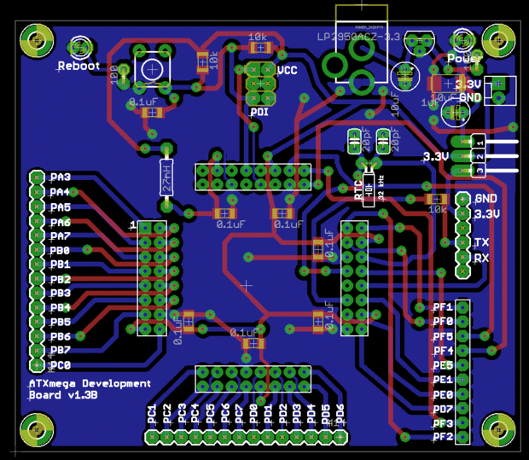
Task: Pick the PB5 pin label
Action: click(x=61, y=322)
